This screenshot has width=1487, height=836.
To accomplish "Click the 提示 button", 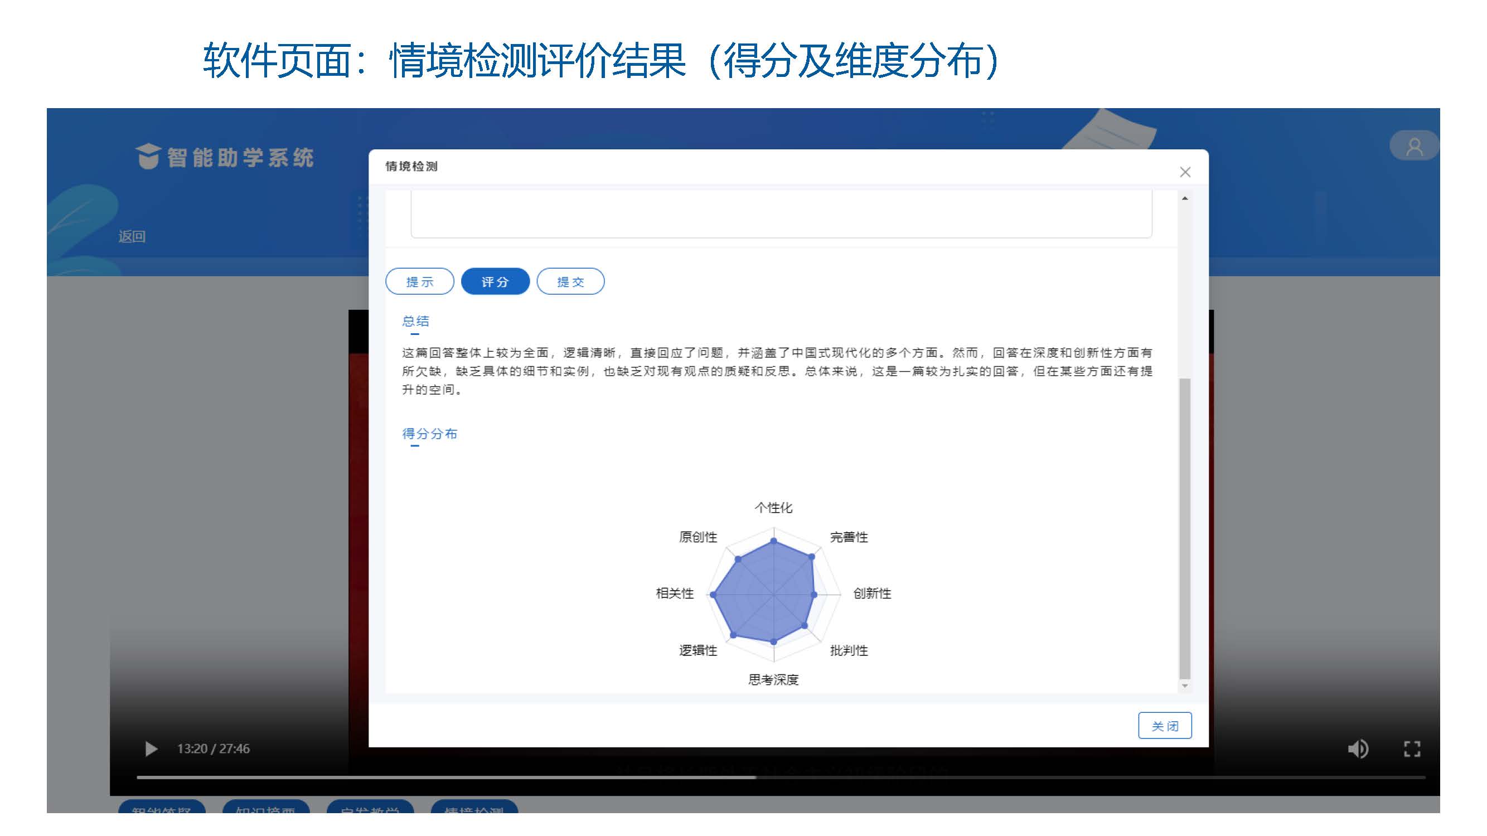I will [x=420, y=281].
